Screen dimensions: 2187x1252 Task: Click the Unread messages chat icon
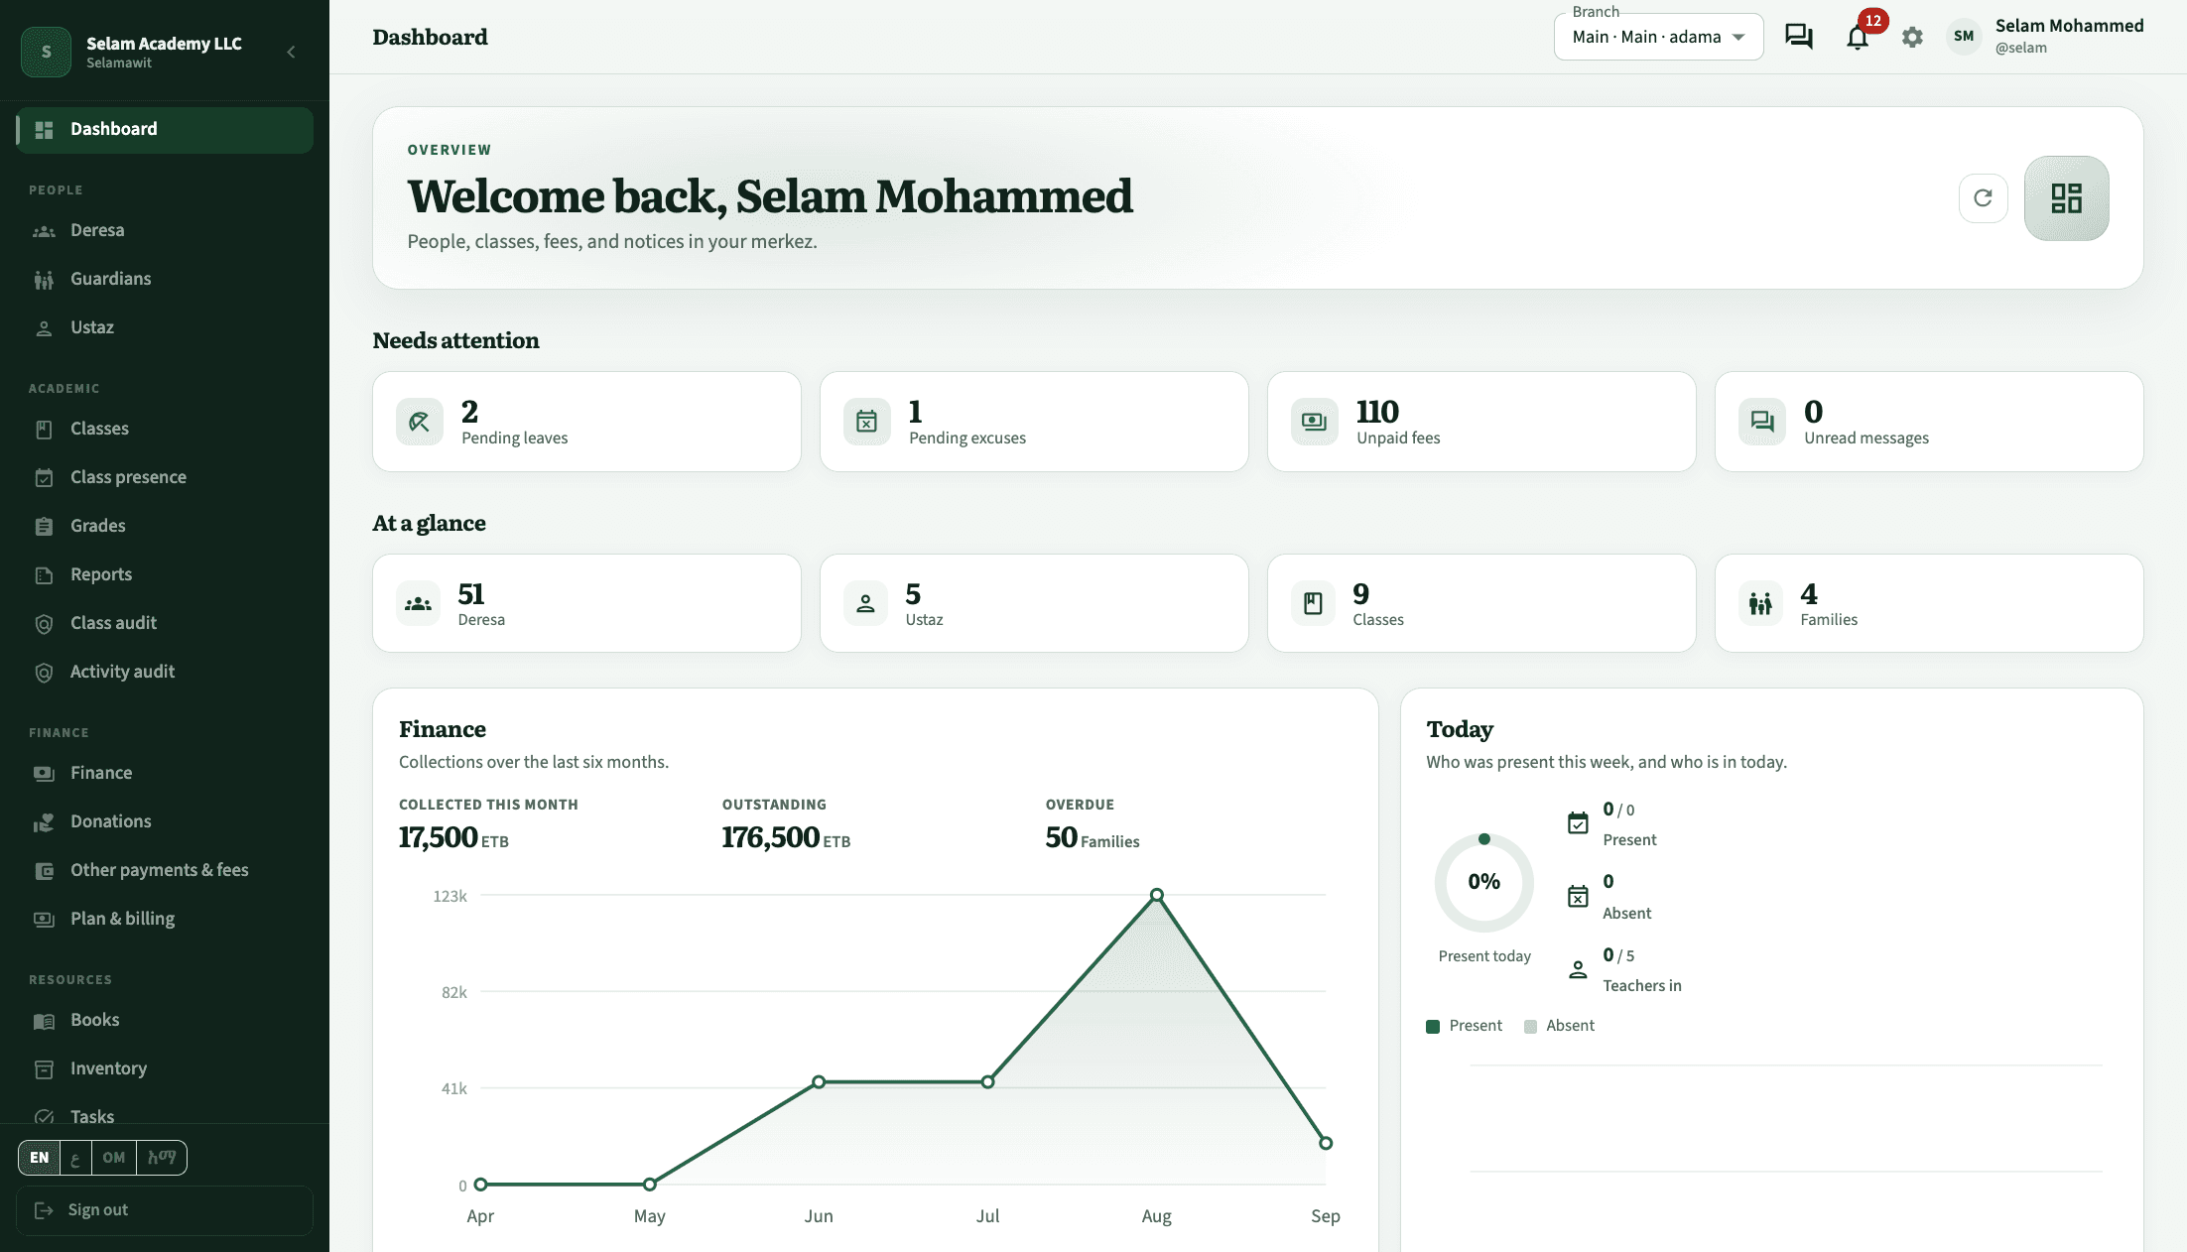pyautogui.click(x=1761, y=422)
